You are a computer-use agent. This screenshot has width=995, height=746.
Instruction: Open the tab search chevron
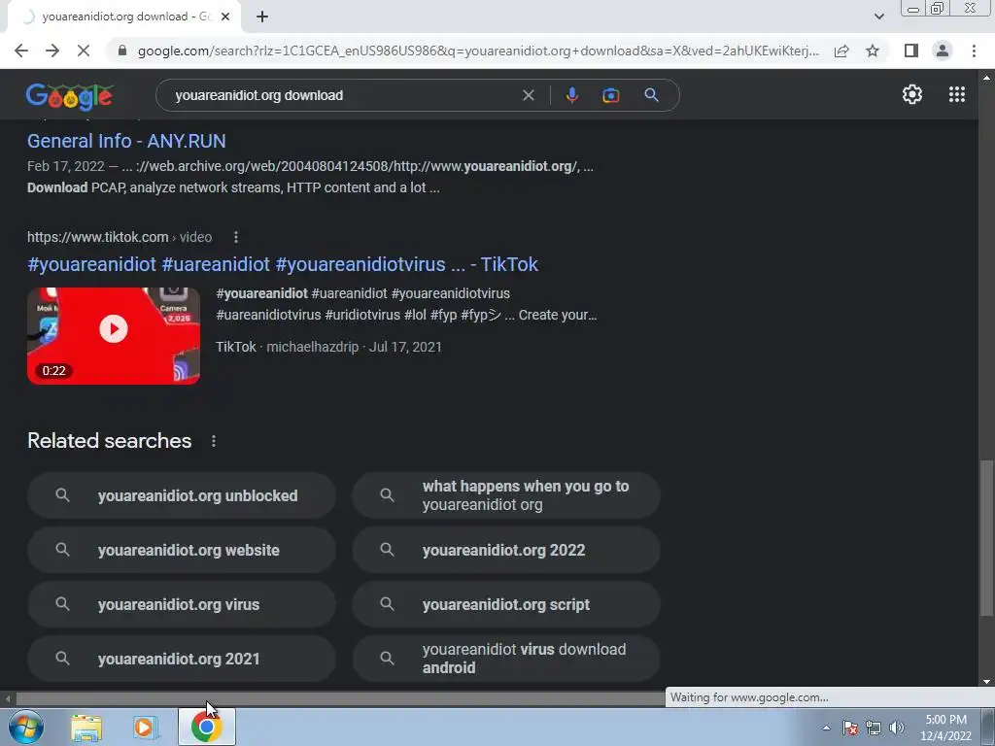(878, 17)
